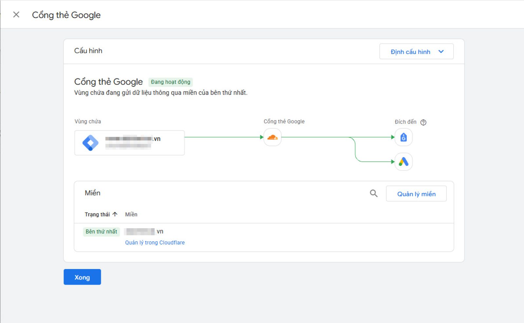Open Quản lý trong Cloudflare link
Image resolution: width=524 pixels, height=323 pixels.
[155, 242]
